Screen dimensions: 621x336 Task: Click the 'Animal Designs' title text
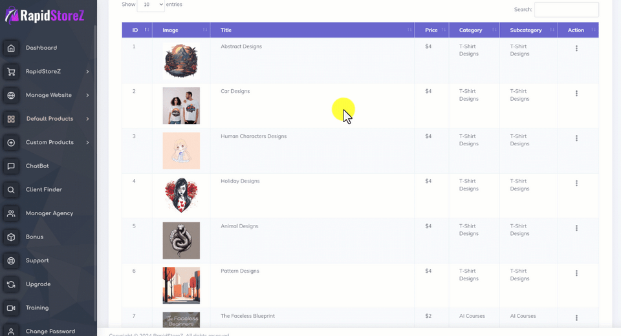239,226
